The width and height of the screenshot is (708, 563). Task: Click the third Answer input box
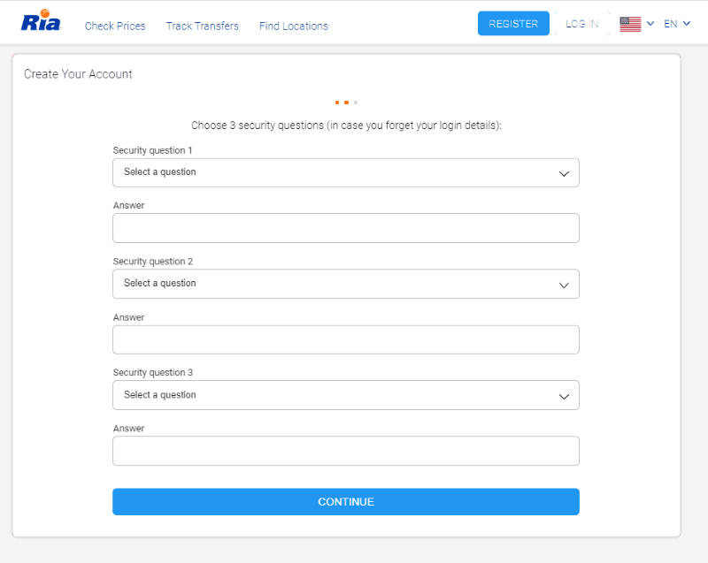pyautogui.click(x=345, y=451)
